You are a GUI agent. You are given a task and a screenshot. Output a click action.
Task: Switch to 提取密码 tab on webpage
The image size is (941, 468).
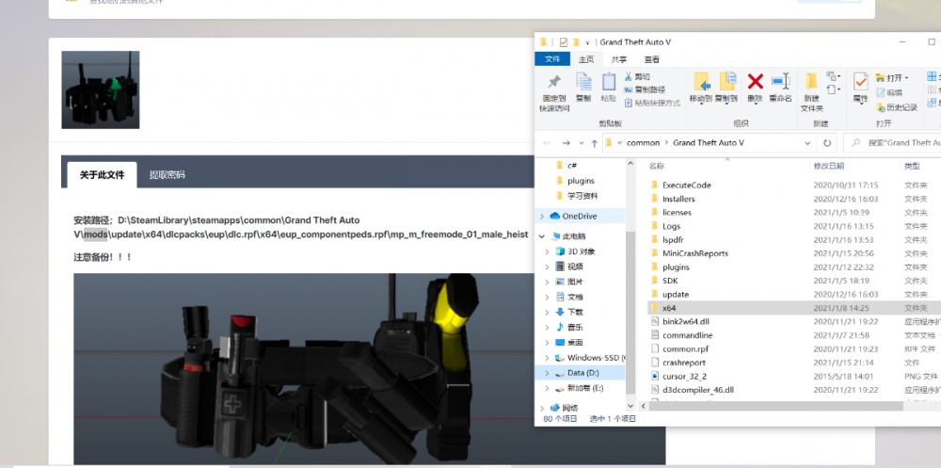(x=167, y=174)
